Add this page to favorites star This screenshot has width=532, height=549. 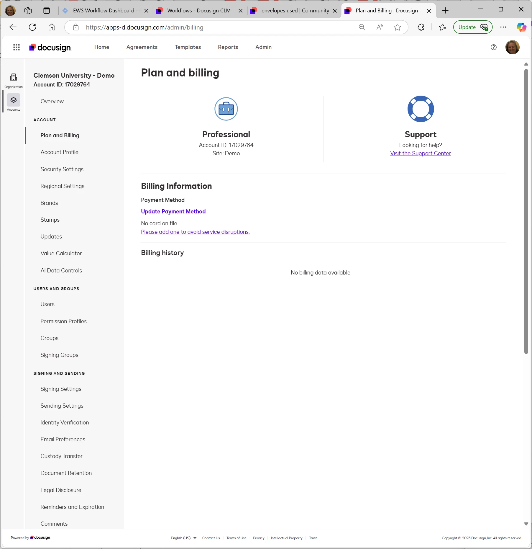pos(398,27)
